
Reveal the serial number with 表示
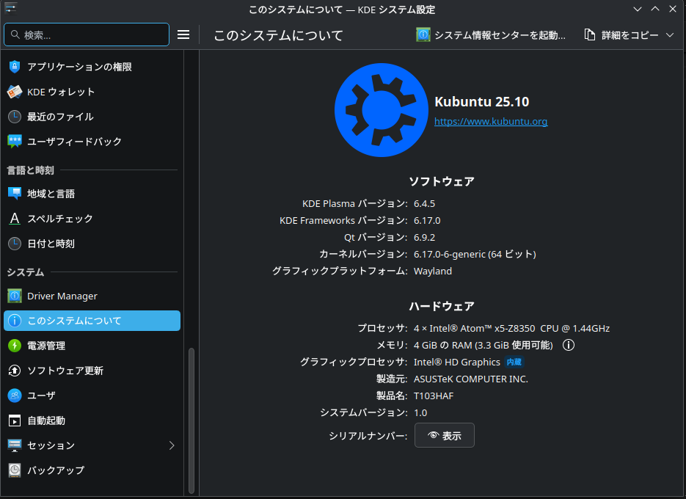coord(444,434)
